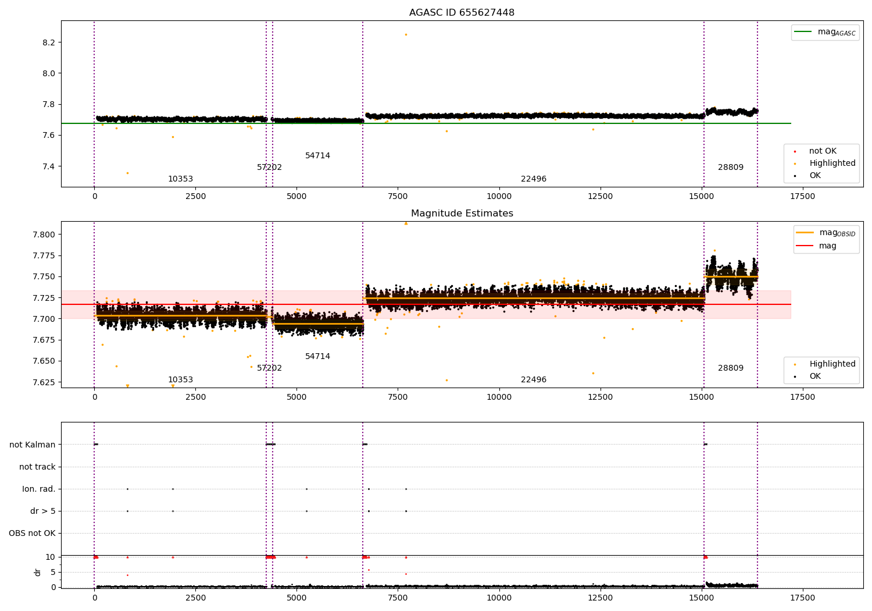Click the 7.700 y-axis tick label
Image resolution: width=872 pixels, height=611 pixels.
[45, 319]
